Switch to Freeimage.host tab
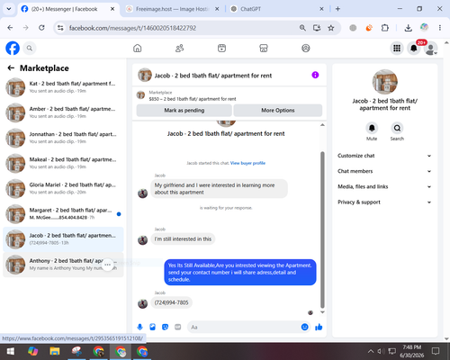The width and height of the screenshot is (450, 360). click(172, 9)
